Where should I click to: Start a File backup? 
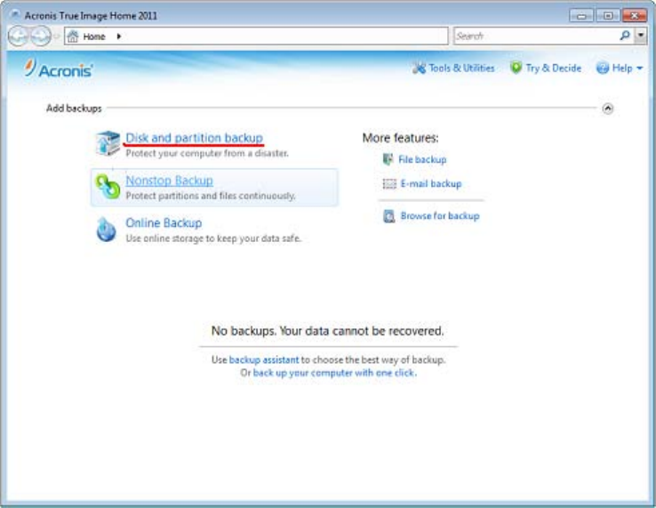(x=422, y=159)
